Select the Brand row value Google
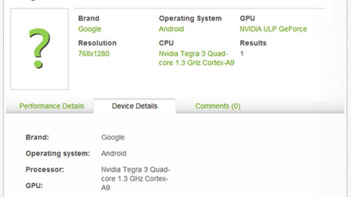 pos(113,137)
